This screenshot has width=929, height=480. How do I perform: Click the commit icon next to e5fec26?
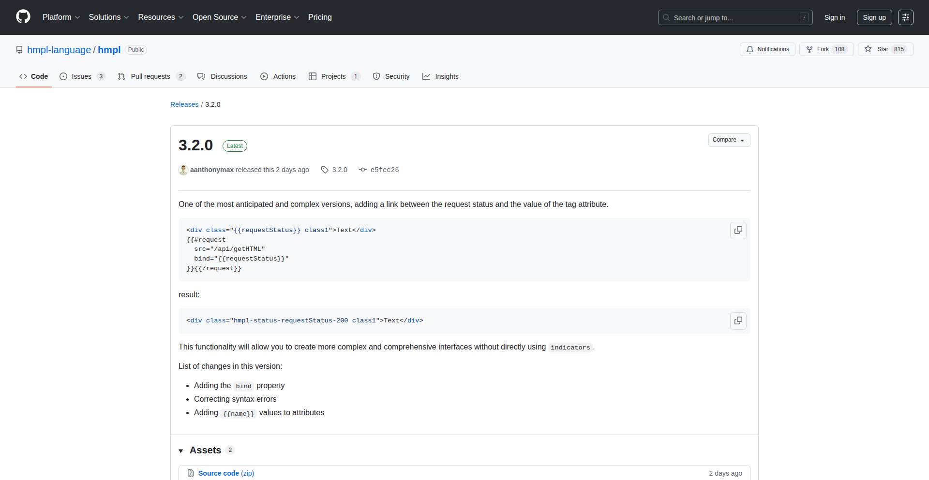coord(362,170)
